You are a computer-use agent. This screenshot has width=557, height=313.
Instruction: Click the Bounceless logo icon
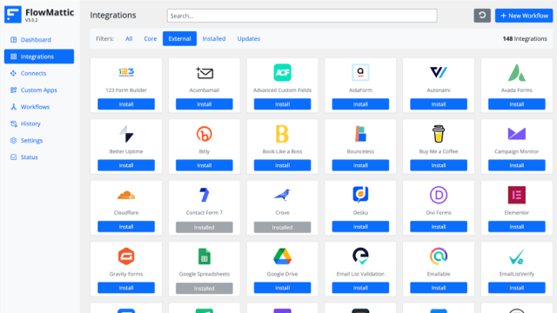tap(360, 134)
